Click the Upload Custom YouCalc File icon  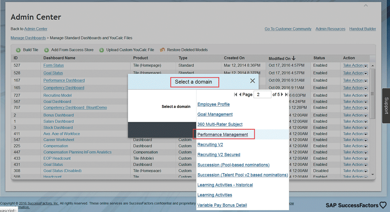coord(101,50)
